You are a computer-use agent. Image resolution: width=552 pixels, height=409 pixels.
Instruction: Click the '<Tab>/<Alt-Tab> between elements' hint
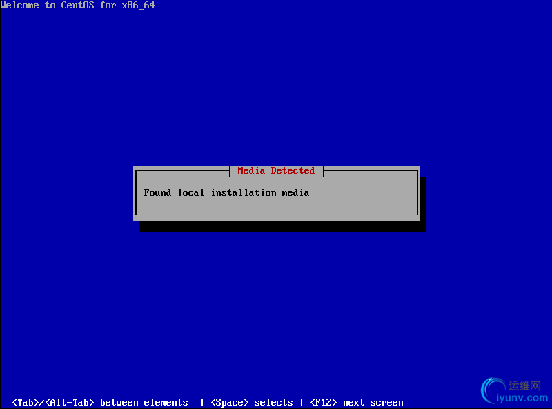[x=100, y=402]
